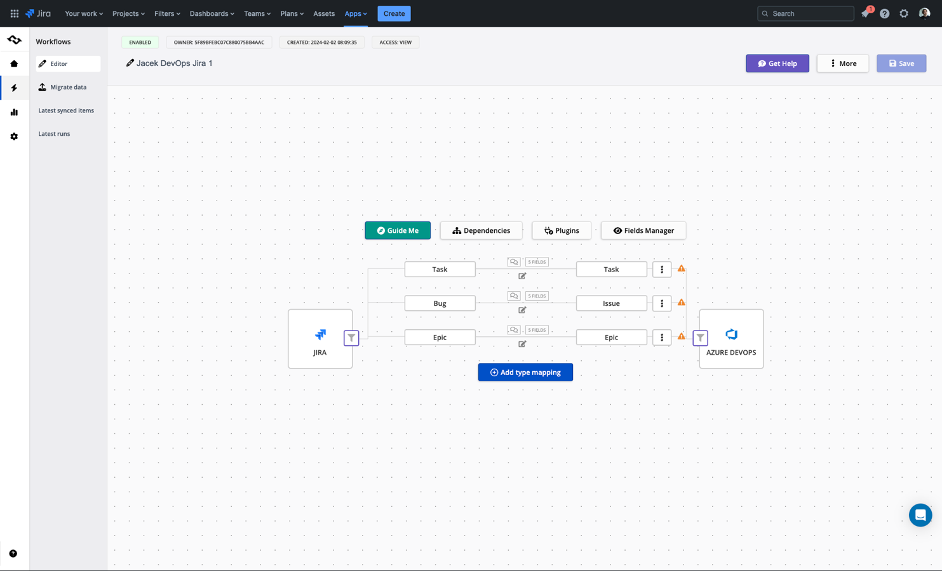The width and height of the screenshot is (942, 571).
Task: Open the More options dropdown
Action: point(843,63)
